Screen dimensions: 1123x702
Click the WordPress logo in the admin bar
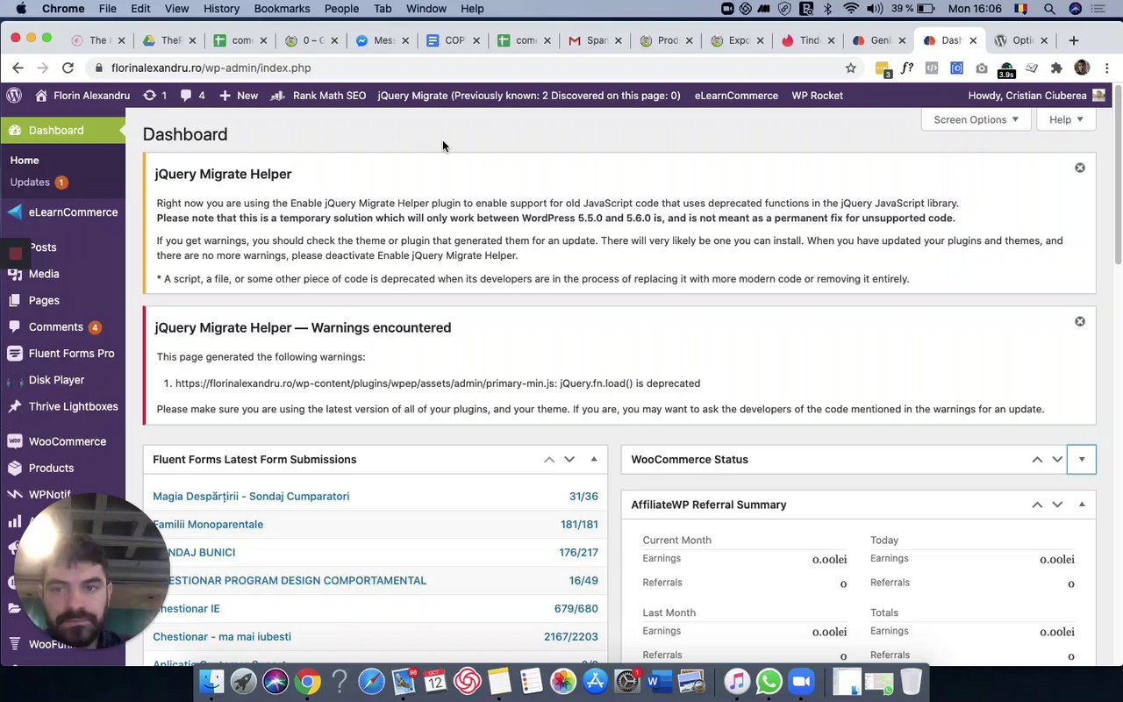(x=13, y=95)
